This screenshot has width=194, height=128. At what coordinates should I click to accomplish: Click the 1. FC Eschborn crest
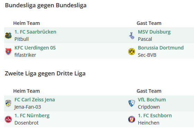[132, 119]
